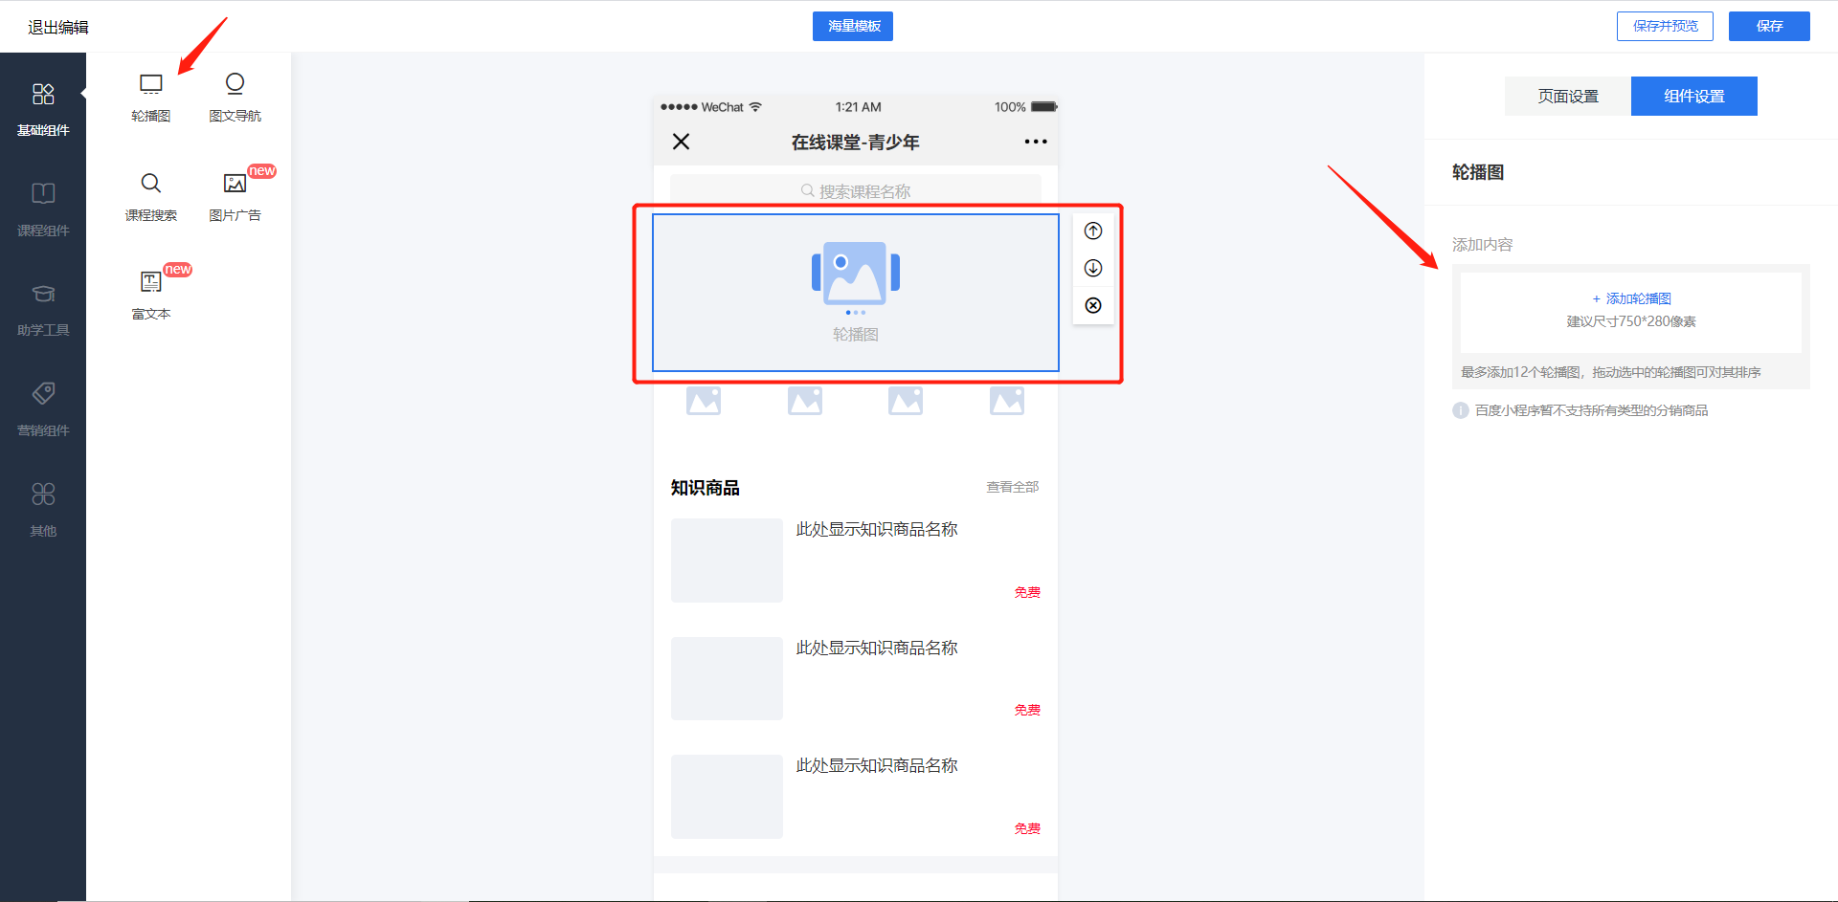Image resolution: width=1838 pixels, height=902 pixels.
Task: Click the first product's 免费 price label
Action: 1027,592
